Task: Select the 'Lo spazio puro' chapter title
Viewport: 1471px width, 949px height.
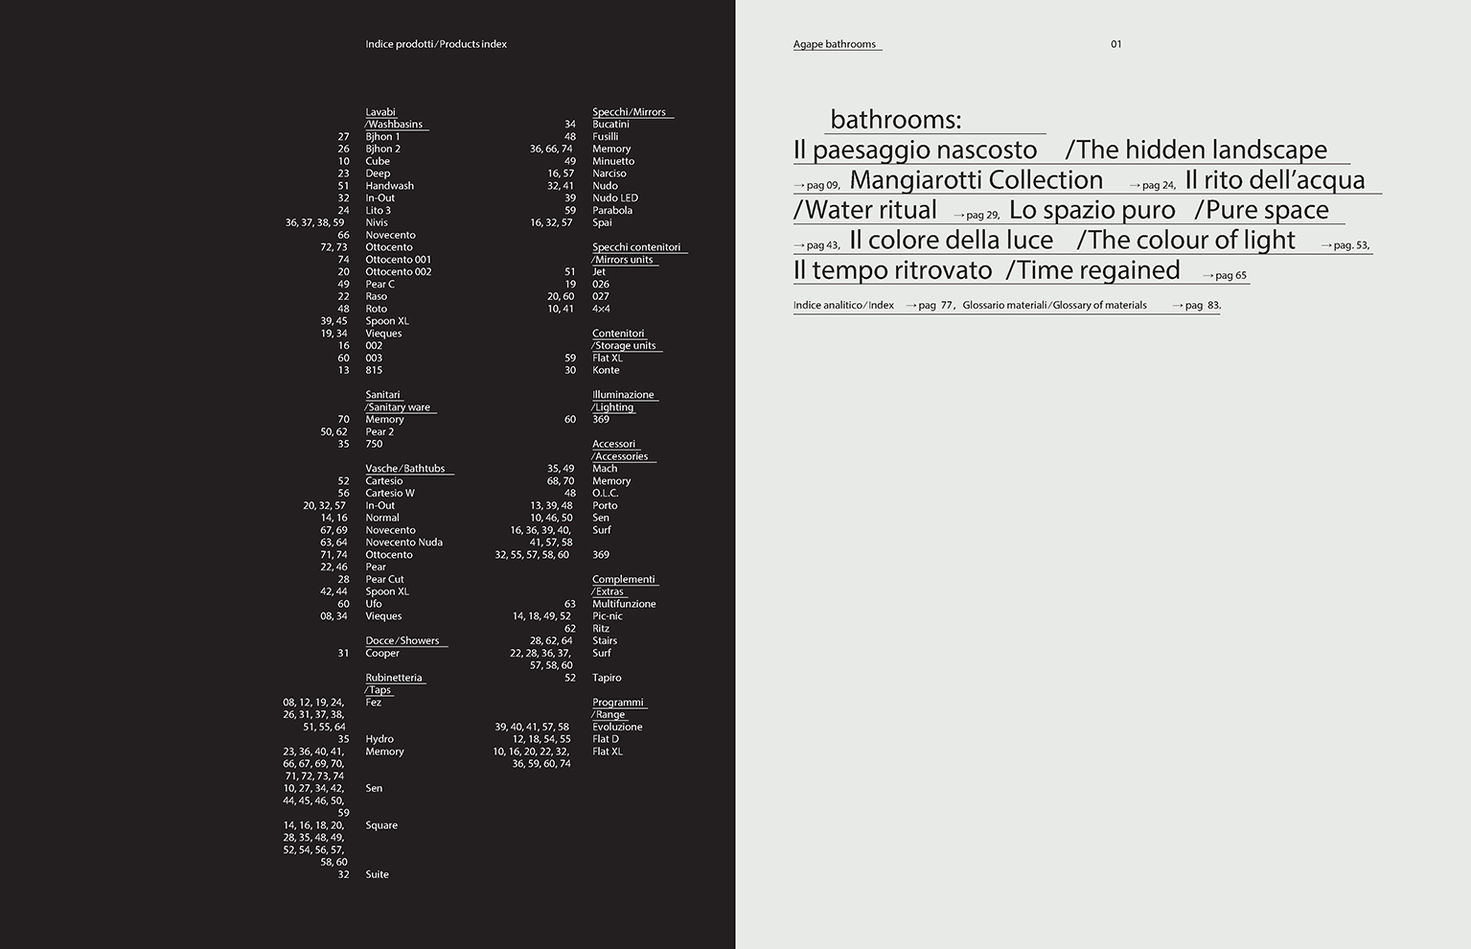Action: pyautogui.click(x=1092, y=210)
